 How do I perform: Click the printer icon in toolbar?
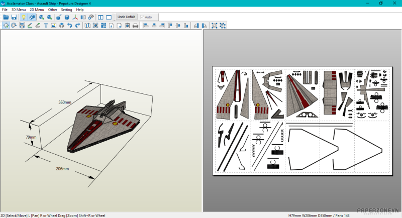tap(135, 25)
